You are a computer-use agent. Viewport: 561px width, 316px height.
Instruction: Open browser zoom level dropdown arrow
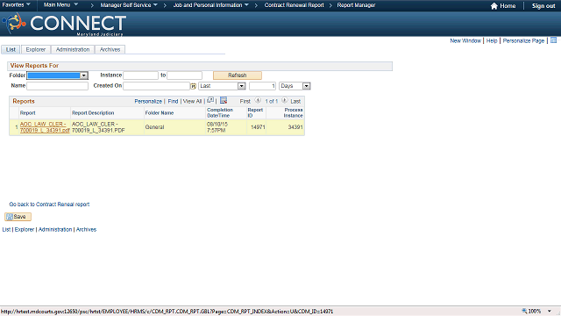[x=550, y=311]
